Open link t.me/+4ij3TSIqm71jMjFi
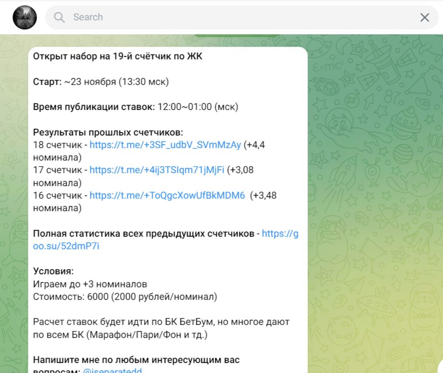443x373 pixels. click(x=157, y=170)
